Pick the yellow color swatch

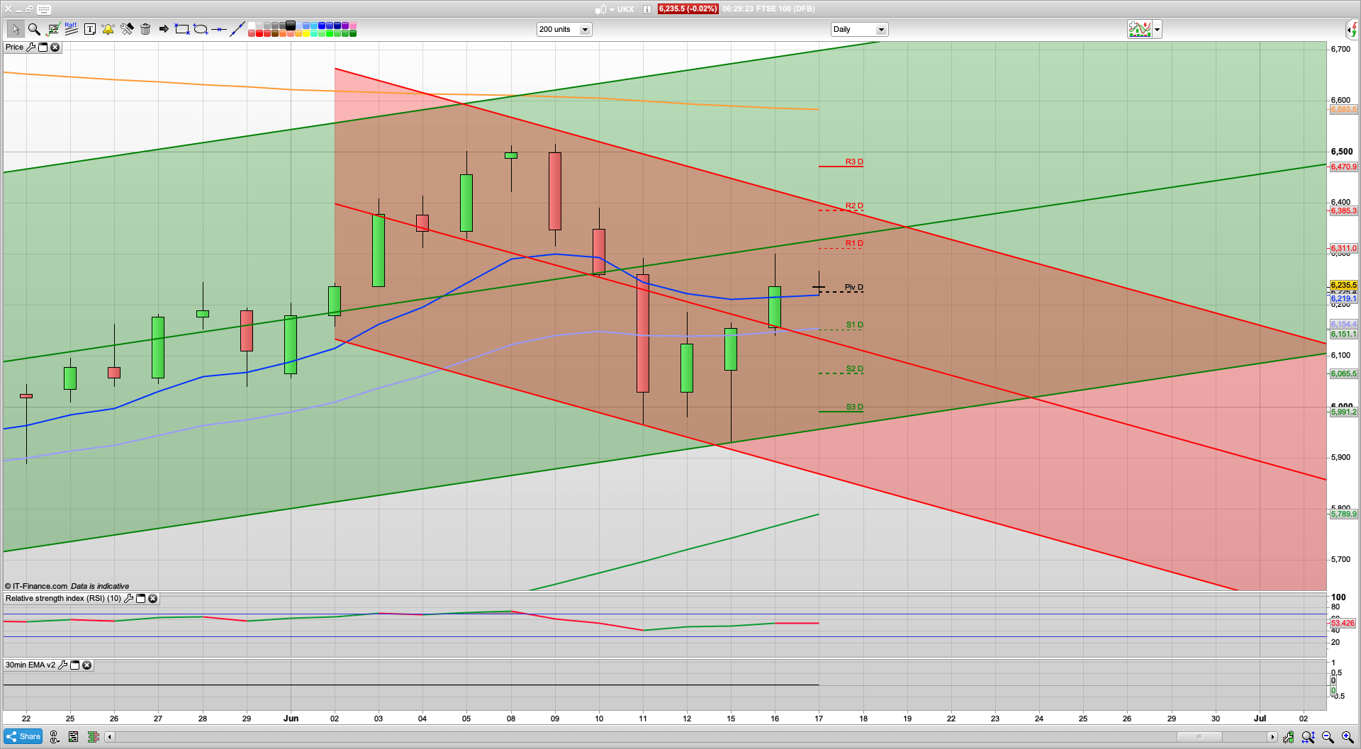pos(306,33)
